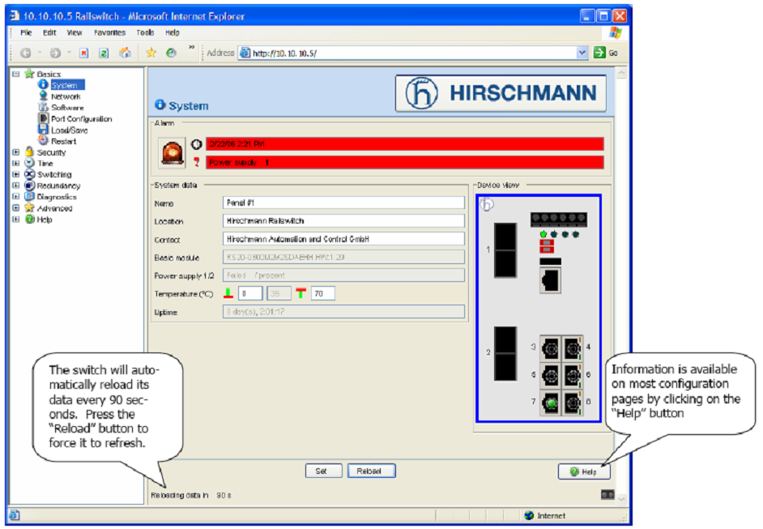
Task: Collapse the Basics tree node
Action: point(16,74)
